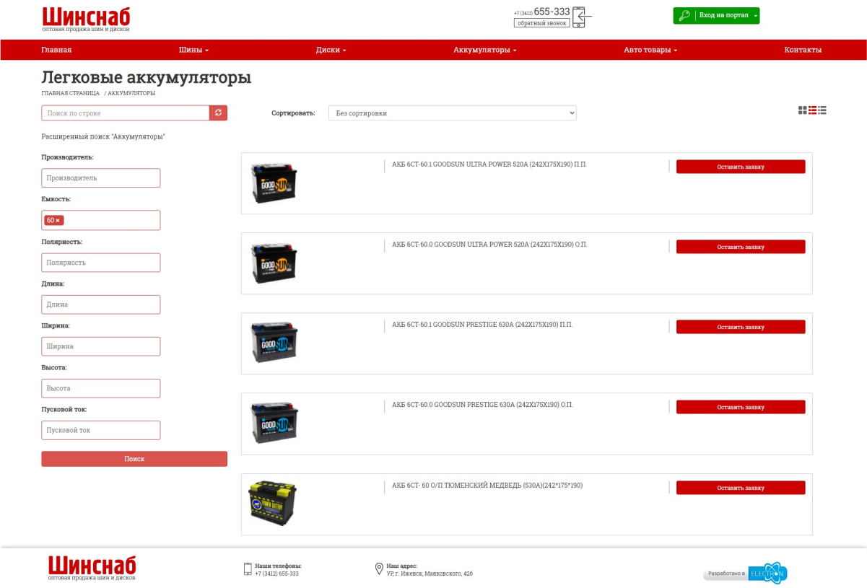Remove the 60 capacity filter tag
Screen dimensions: 867x588
click(58, 220)
